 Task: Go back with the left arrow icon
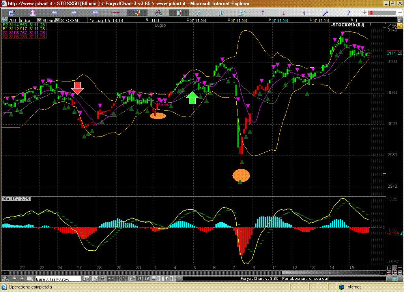tap(54, 13)
